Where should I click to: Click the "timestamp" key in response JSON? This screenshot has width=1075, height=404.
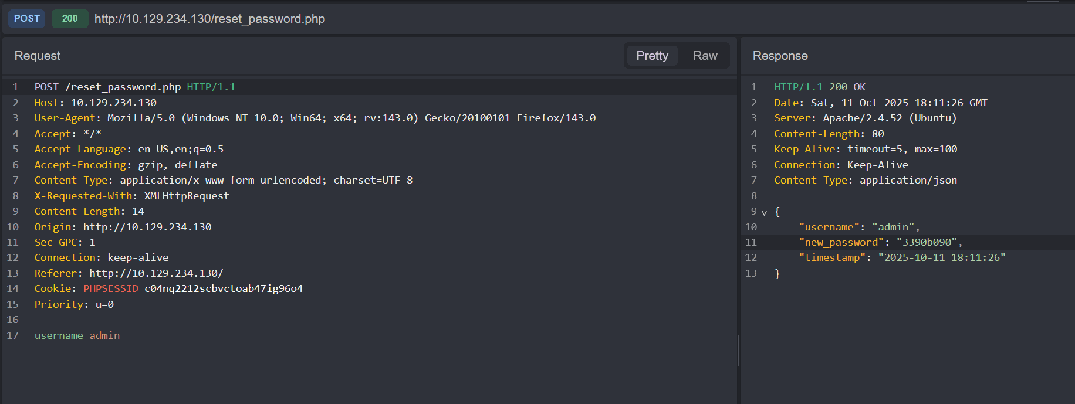click(x=832, y=257)
